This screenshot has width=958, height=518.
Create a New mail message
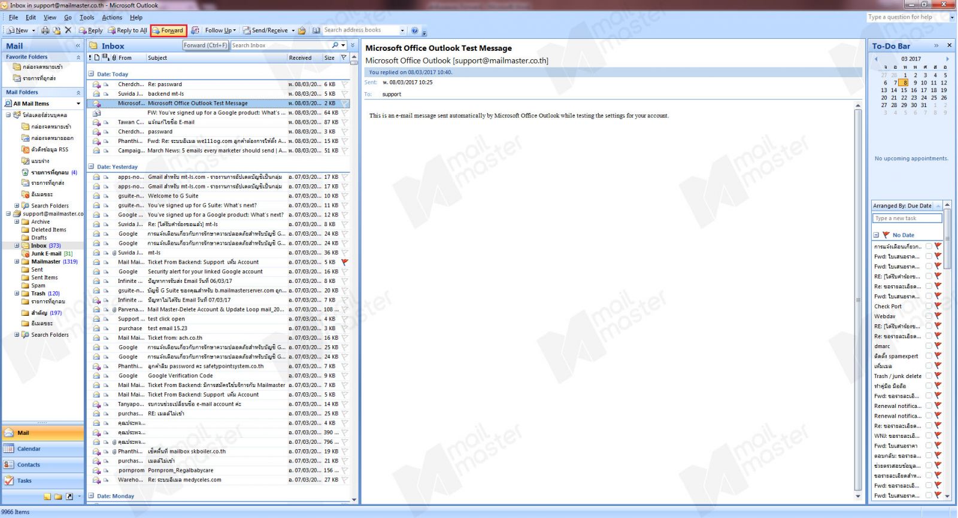coord(17,30)
